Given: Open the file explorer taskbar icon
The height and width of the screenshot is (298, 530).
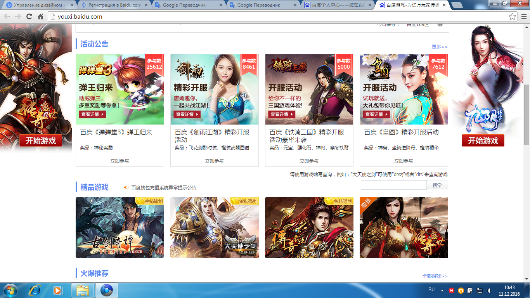Looking at the screenshot, I should (83, 290).
